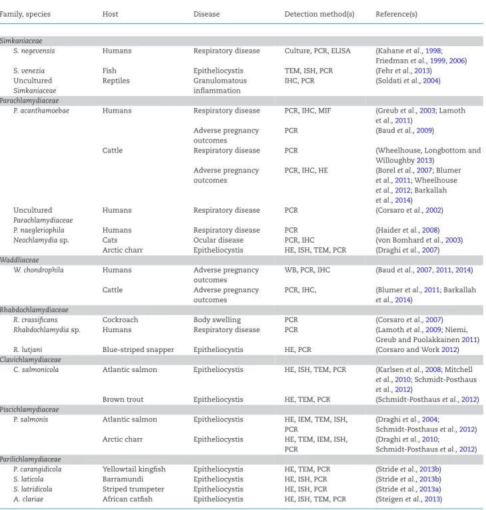Click the 'Blue-striped snapper' host cell
Screen dimensions: 486x510
coord(138,349)
